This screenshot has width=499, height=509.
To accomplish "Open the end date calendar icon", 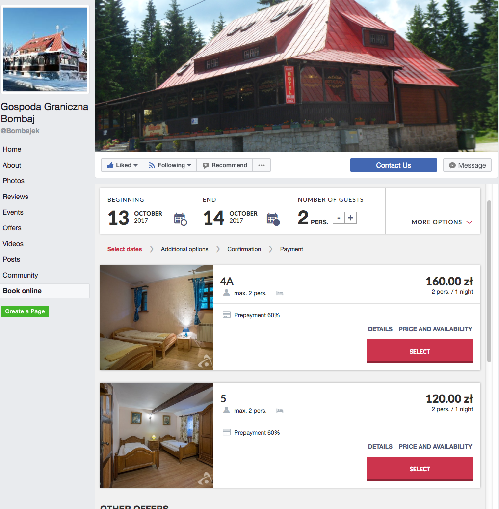I will (273, 219).
